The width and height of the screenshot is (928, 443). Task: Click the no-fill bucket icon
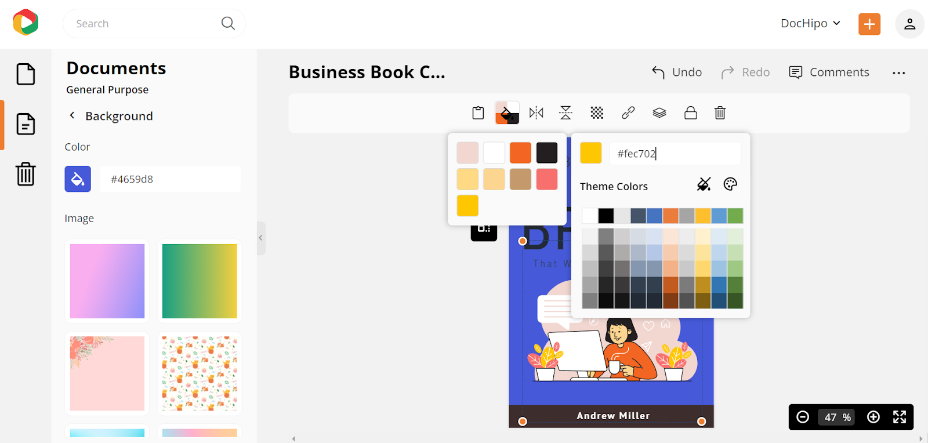[x=704, y=184]
